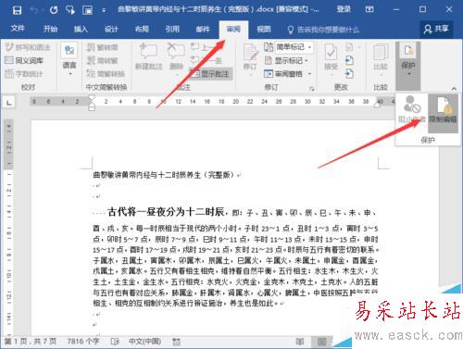The height and width of the screenshot is (349, 463).
Task: Open the 语言 language dropdown button
Action: 69,60
